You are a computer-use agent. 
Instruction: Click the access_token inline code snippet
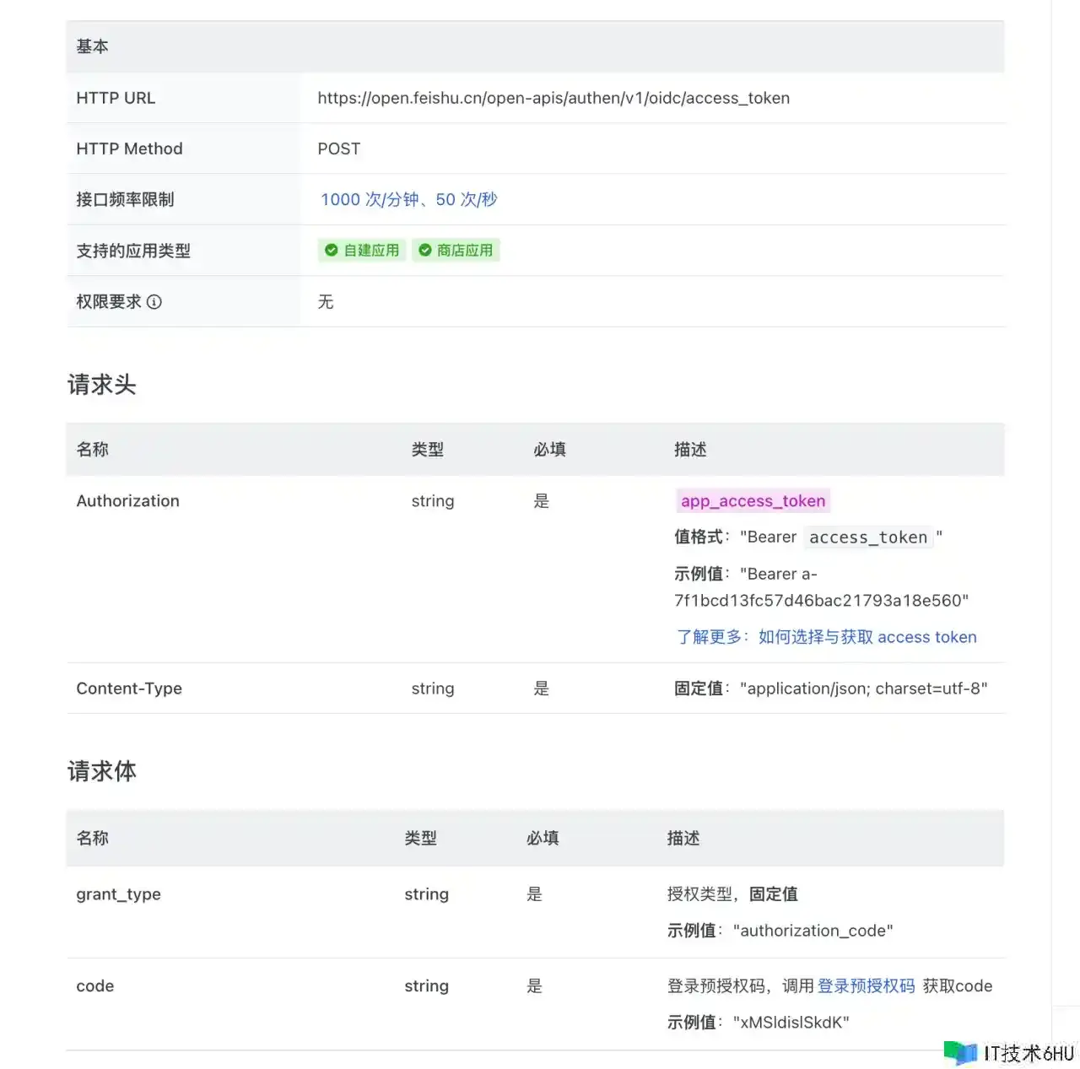(867, 537)
